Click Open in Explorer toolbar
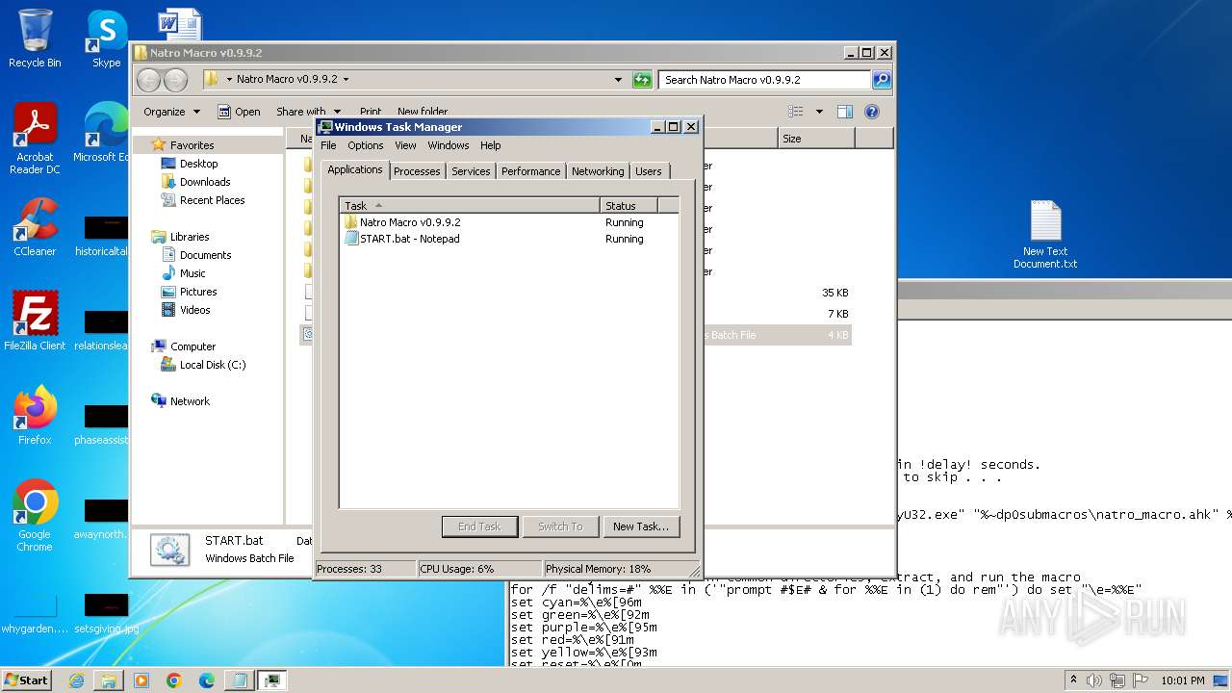Image resolution: width=1232 pixels, height=693 pixels. pos(239,112)
